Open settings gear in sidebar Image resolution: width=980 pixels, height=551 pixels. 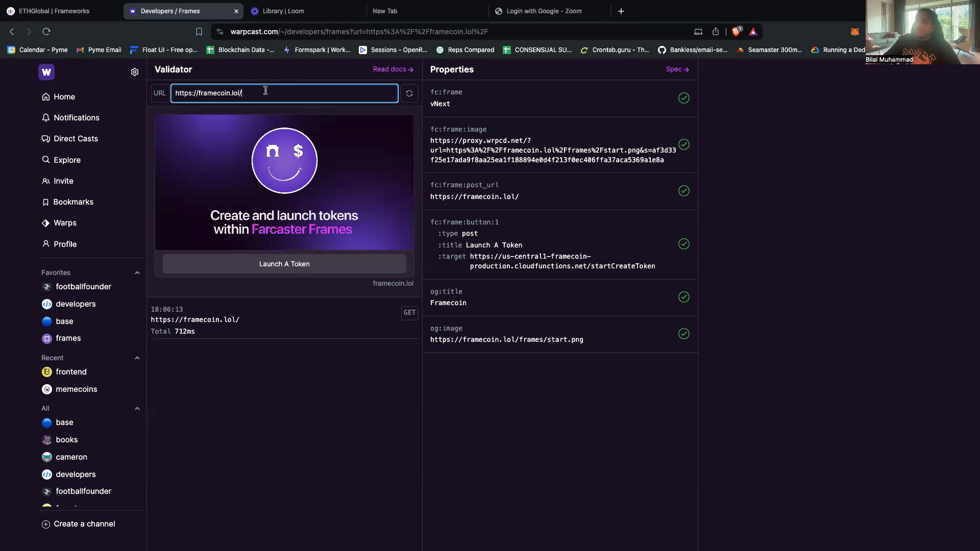point(135,72)
